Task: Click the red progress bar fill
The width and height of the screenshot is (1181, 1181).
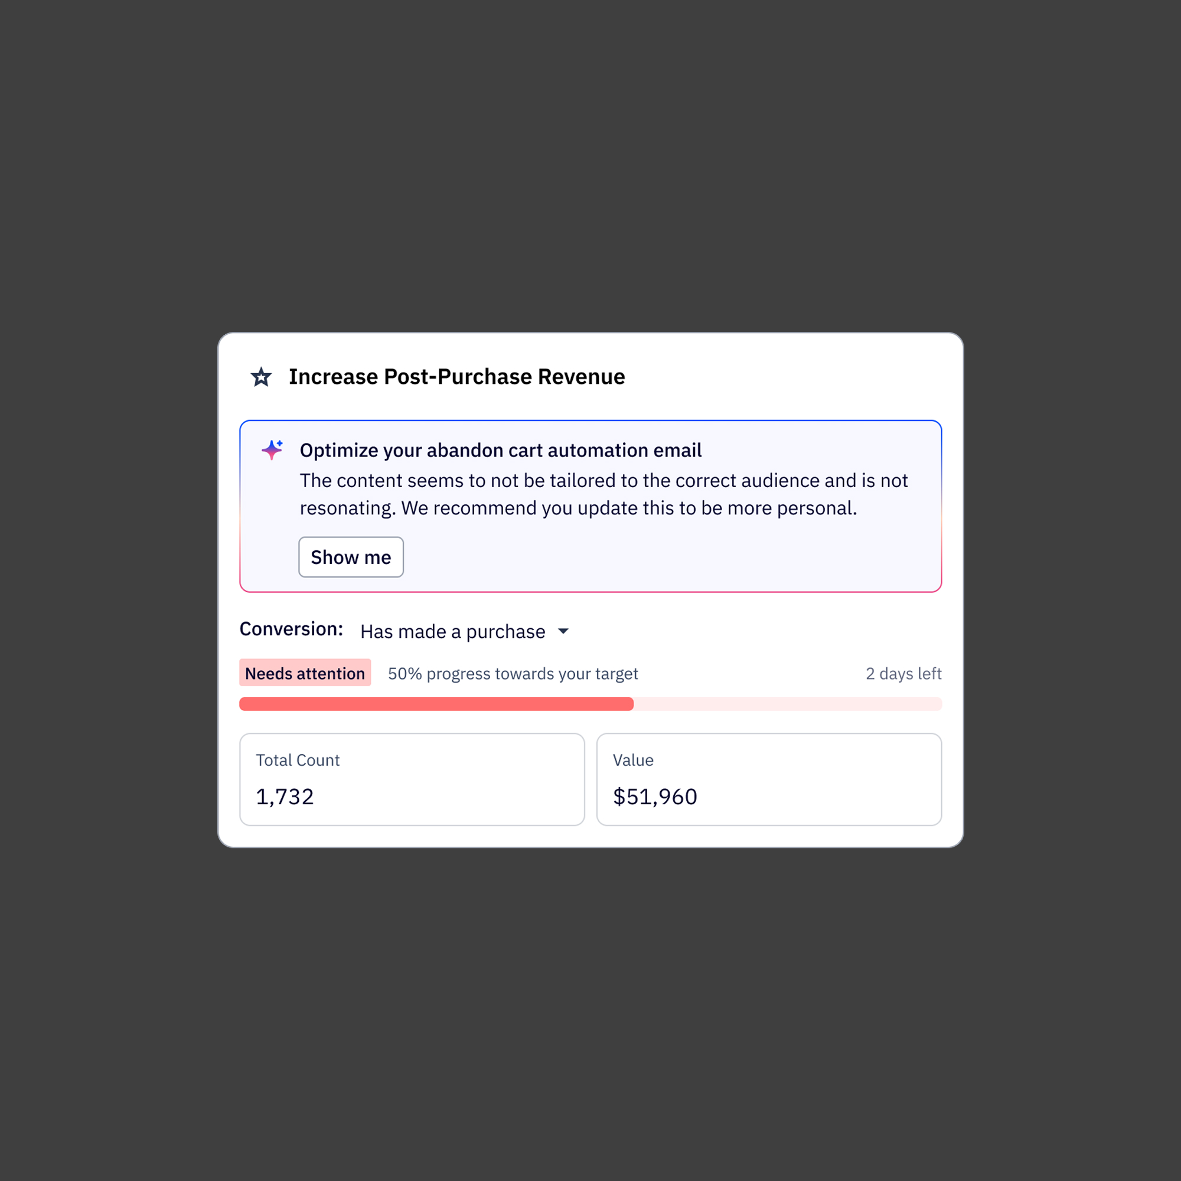Action: point(436,704)
